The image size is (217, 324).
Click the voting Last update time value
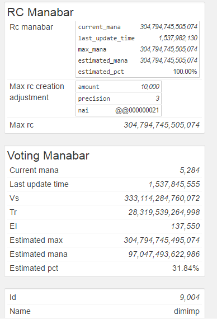coord(174,184)
